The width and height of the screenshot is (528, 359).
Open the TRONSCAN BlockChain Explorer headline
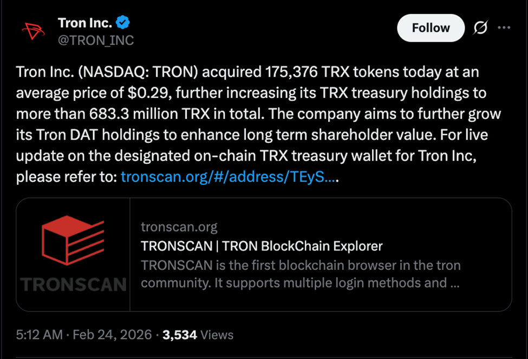pyautogui.click(x=261, y=246)
